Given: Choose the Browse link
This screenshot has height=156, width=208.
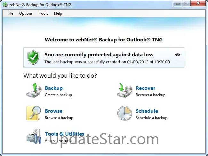Looking at the screenshot, I should point(53,111).
